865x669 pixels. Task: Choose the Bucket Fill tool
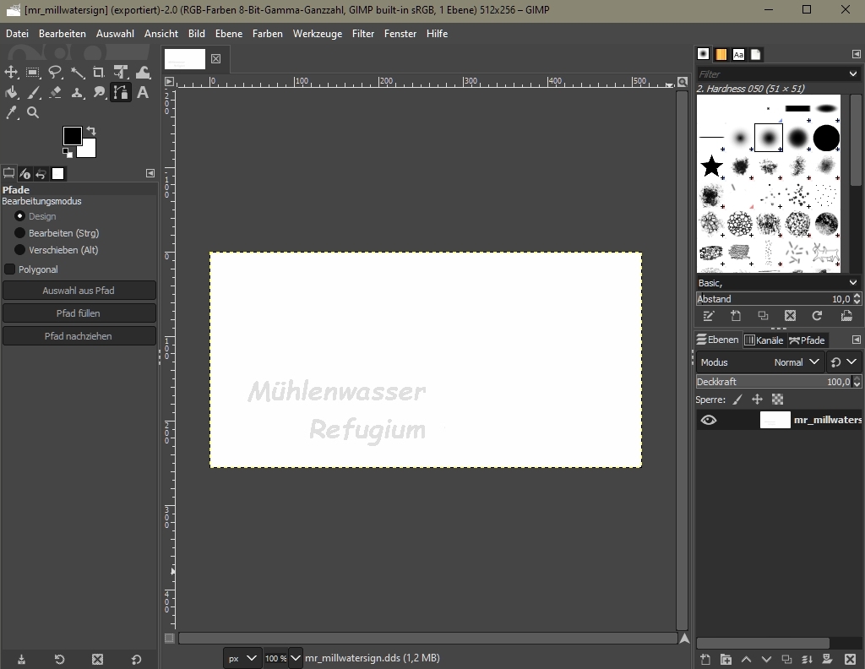[12, 93]
